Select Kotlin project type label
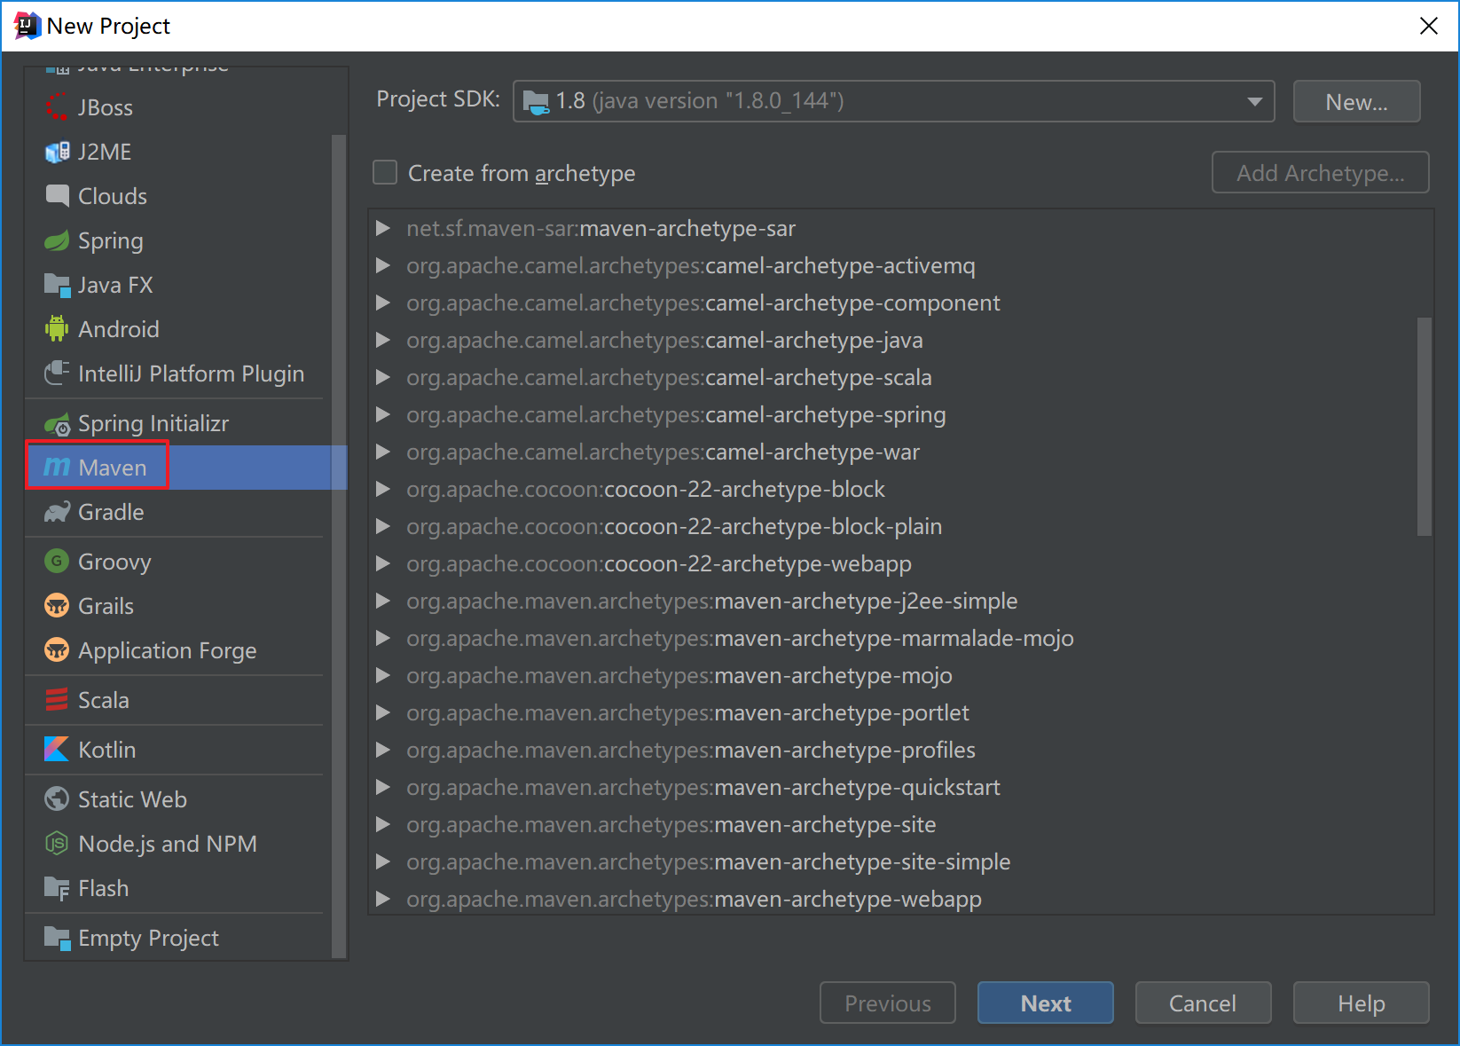Image resolution: width=1460 pixels, height=1046 pixels. coord(107,750)
